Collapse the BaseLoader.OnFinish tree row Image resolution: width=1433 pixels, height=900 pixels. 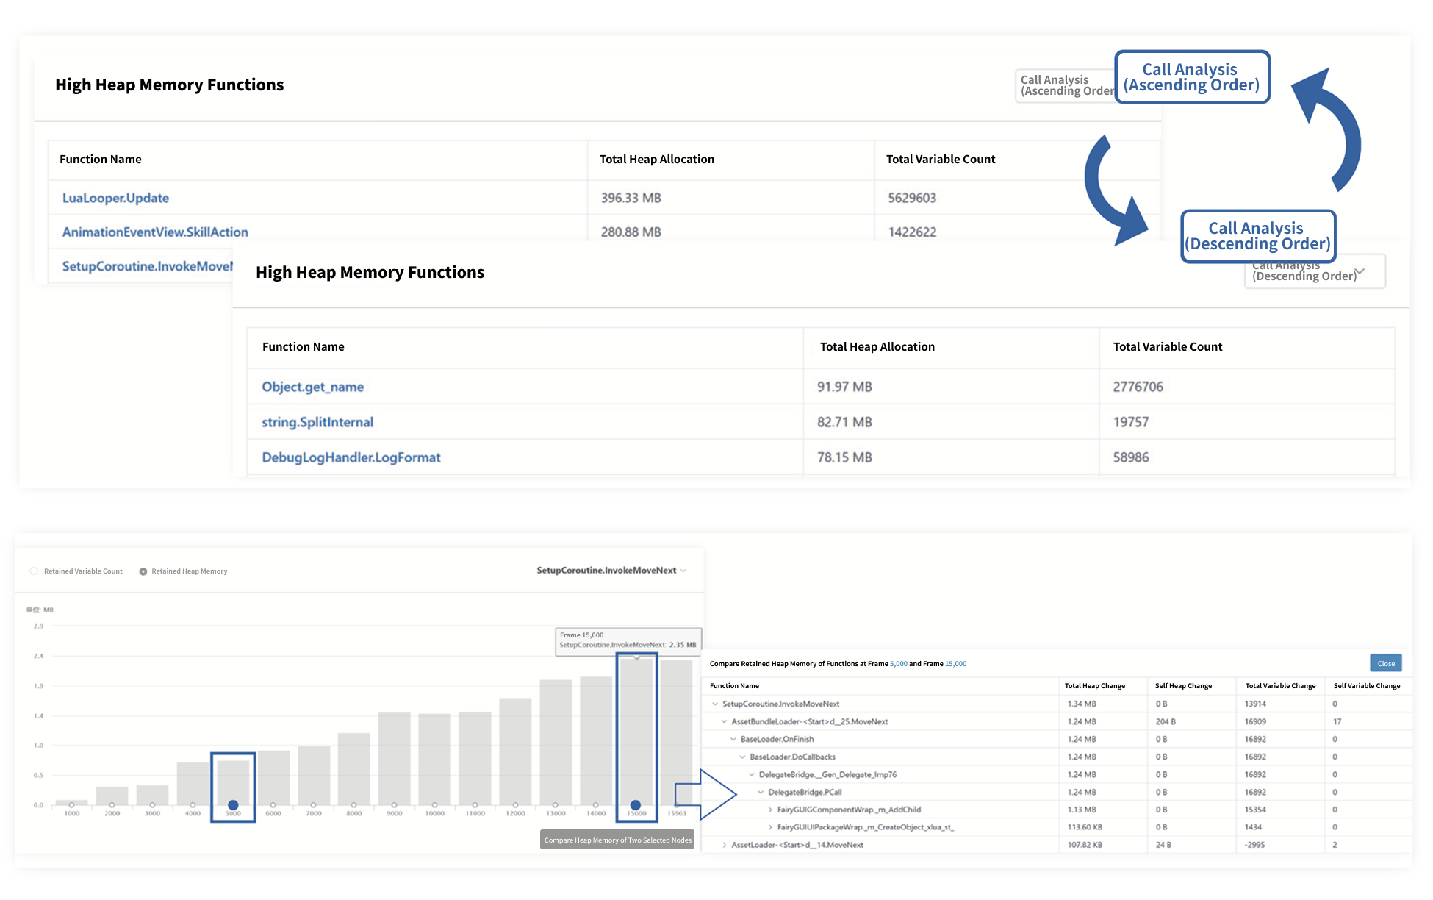tap(733, 739)
